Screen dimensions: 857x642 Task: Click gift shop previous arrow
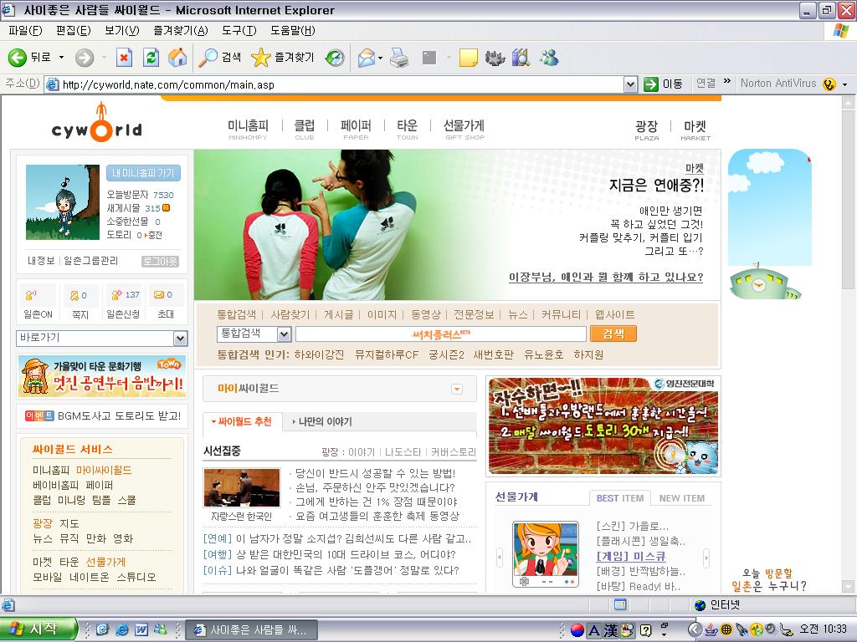click(x=500, y=558)
